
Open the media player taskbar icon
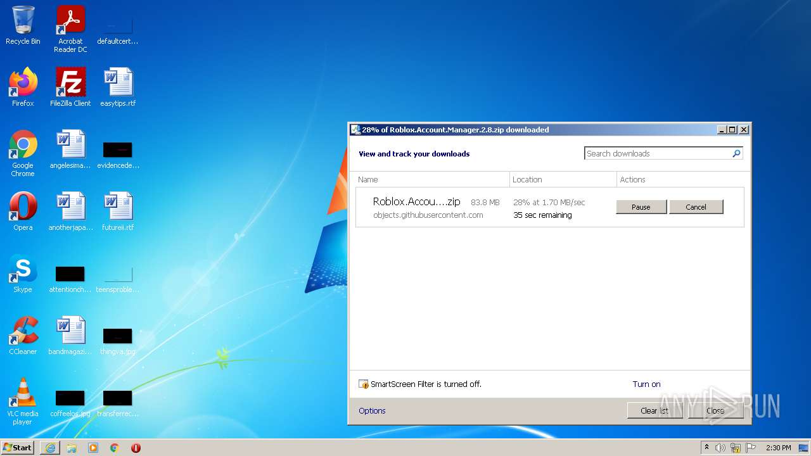point(93,448)
